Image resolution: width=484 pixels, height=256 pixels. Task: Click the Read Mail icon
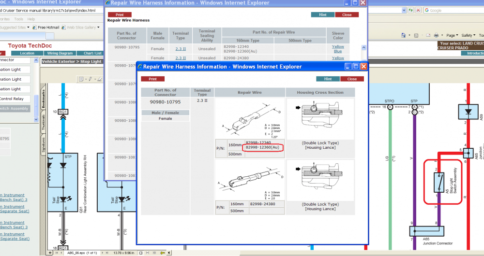click(x=428, y=35)
